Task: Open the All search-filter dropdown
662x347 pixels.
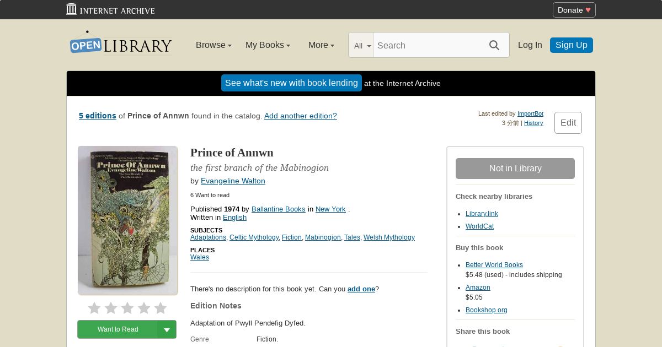Action: [x=362, y=46]
